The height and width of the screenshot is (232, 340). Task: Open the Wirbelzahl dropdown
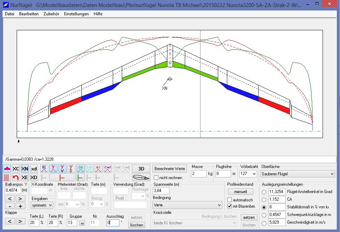(x=248, y=174)
